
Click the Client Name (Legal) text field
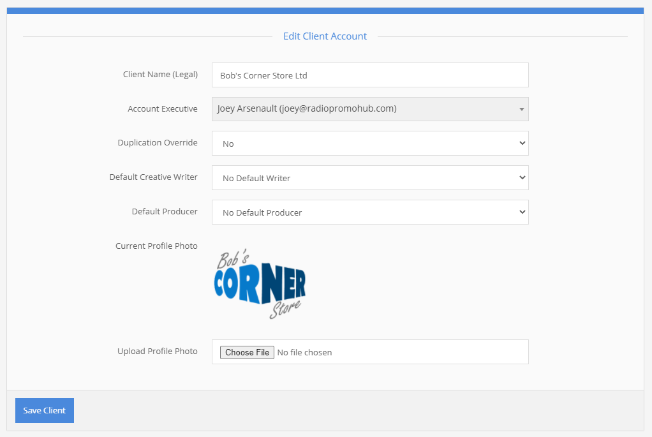[x=370, y=75]
